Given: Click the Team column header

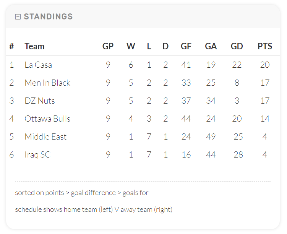Looking at the screenshot, I should [x=34, y=47].
